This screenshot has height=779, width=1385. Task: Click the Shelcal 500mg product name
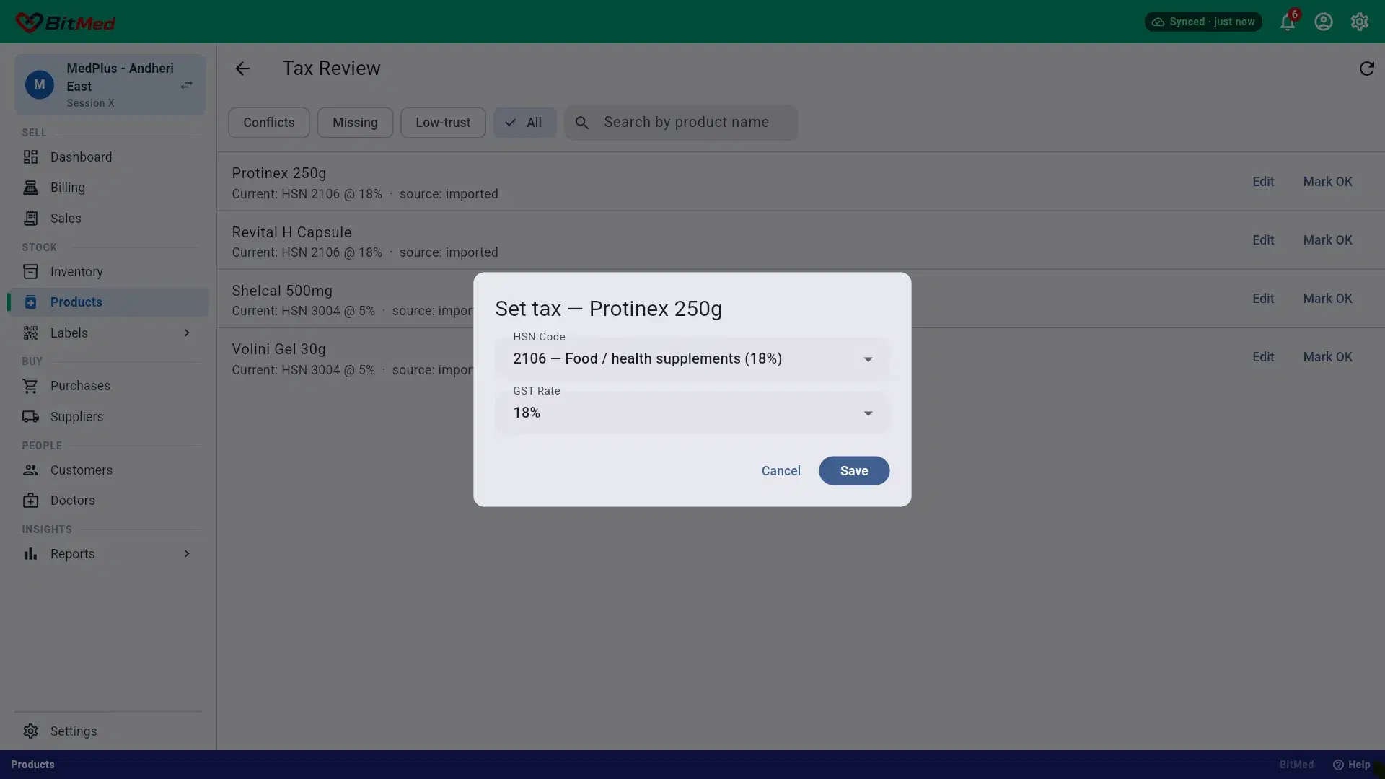tap(282, 291)
